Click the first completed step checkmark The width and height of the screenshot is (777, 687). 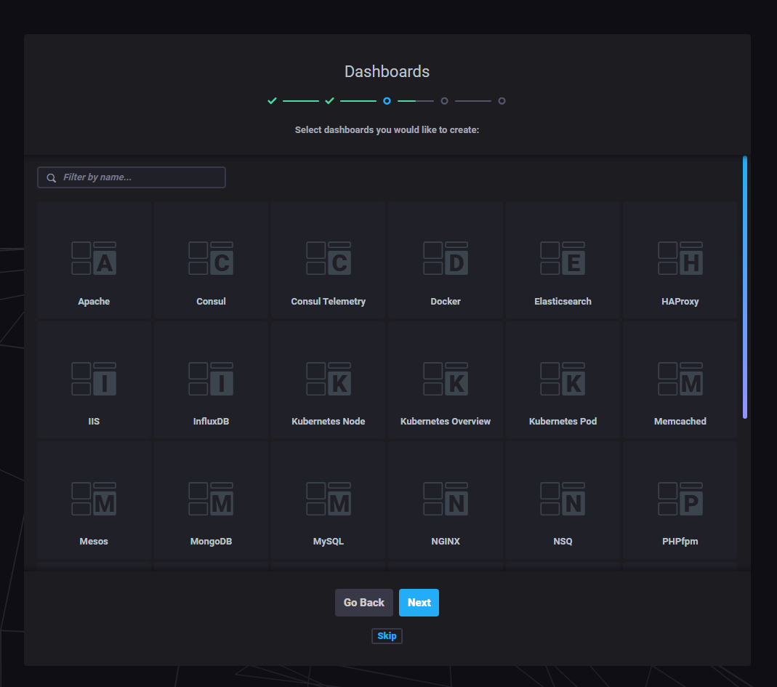point(272,100)
